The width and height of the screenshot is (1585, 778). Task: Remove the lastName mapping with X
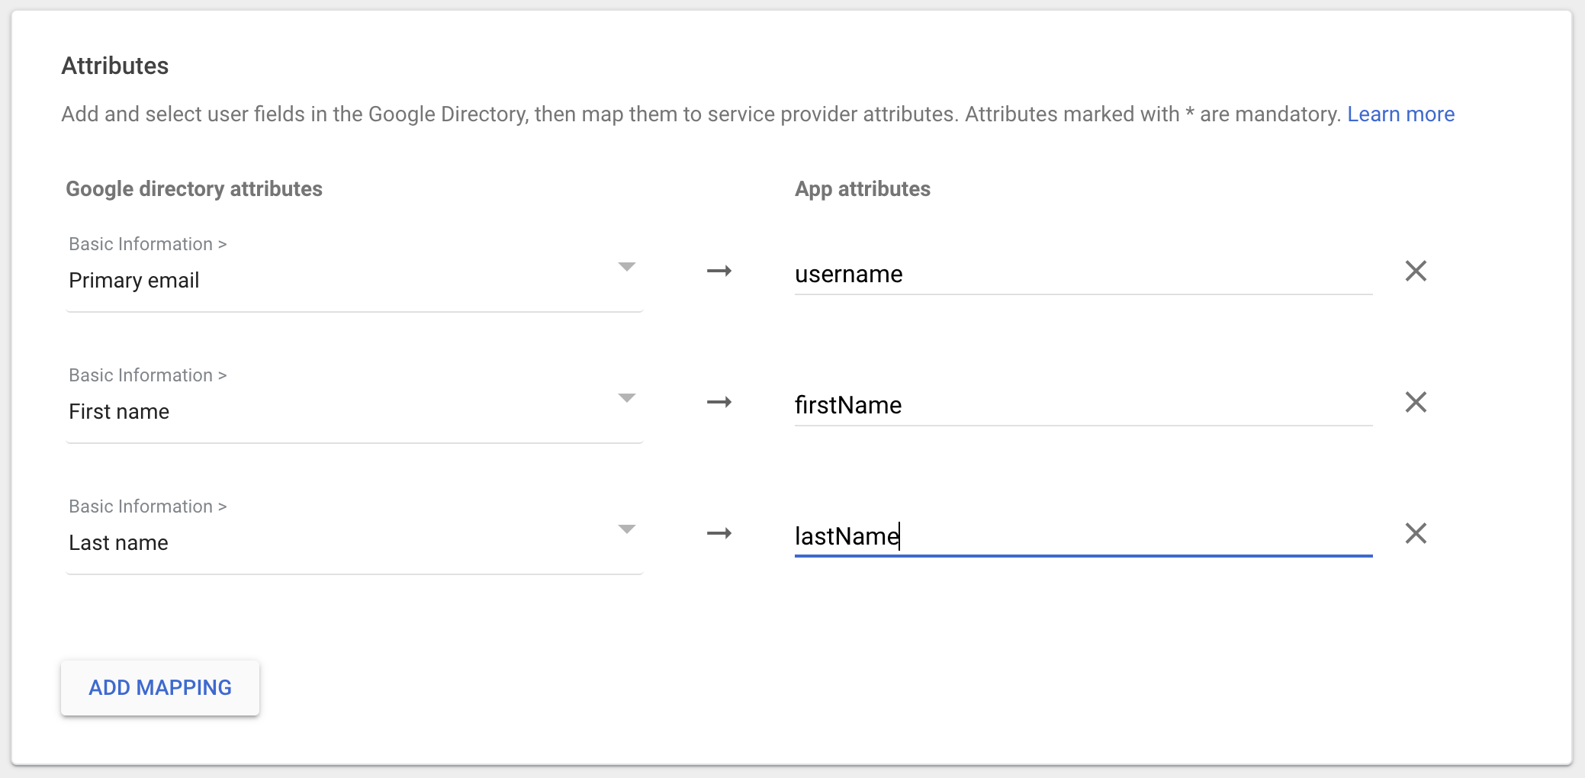point(1416,533)
